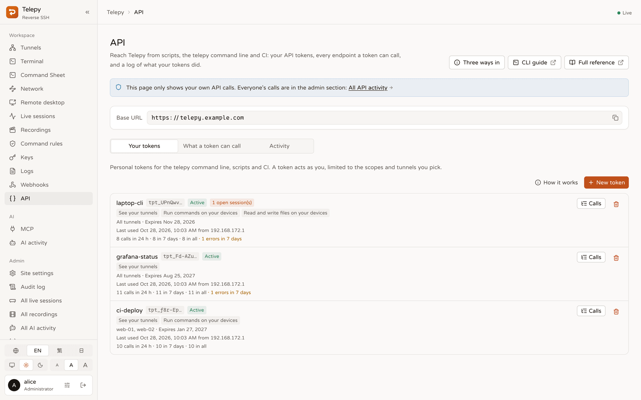Collapse the sidebar with the double-chevron icon
Viewport: 641px width, 400px height.
click(87, 12)
